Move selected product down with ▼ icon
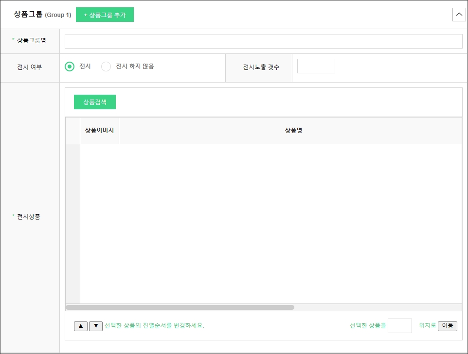Screen dimensions: 468x354 [x=96, y=326]
